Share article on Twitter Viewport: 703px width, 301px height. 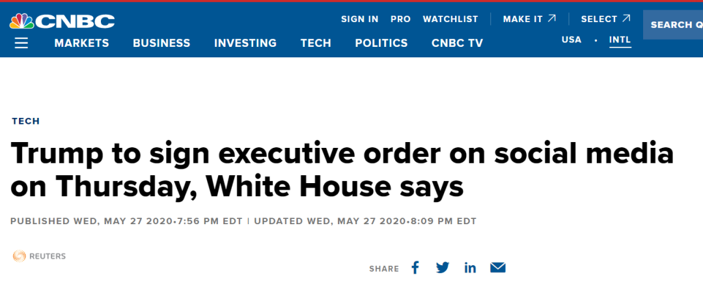[x=443, y=268]
